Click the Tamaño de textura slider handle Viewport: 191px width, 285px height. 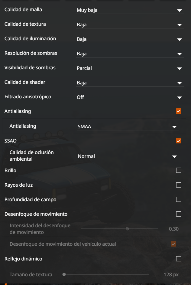click(x=64, y=274)
